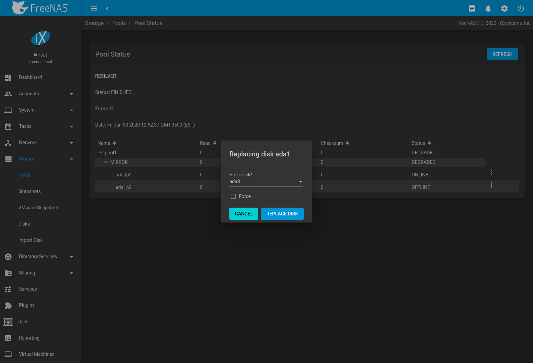This screenshot has width=533, height=363.
Task: Collapse the pool1 tree node
Action: (x=100, y=153)
